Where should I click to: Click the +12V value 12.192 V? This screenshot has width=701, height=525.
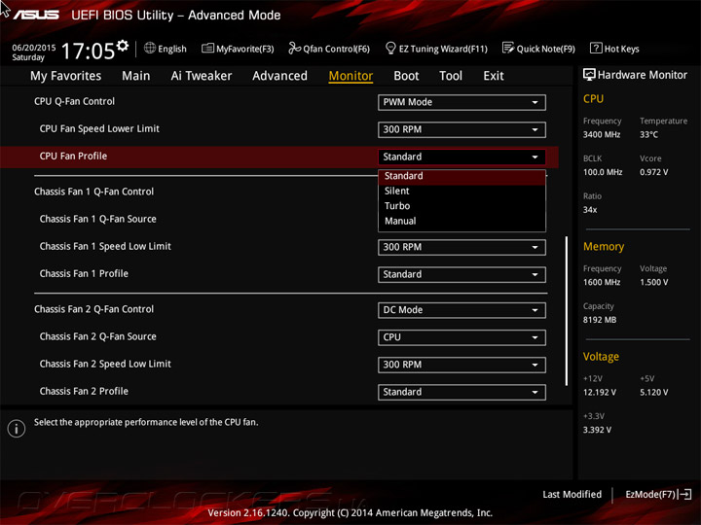coord(600,393)
